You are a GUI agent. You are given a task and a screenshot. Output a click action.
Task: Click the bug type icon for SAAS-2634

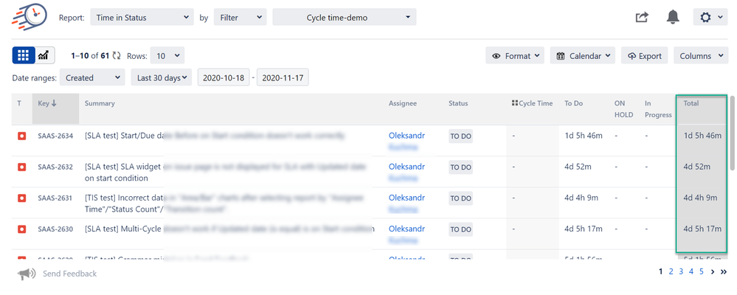coord(21,136)
